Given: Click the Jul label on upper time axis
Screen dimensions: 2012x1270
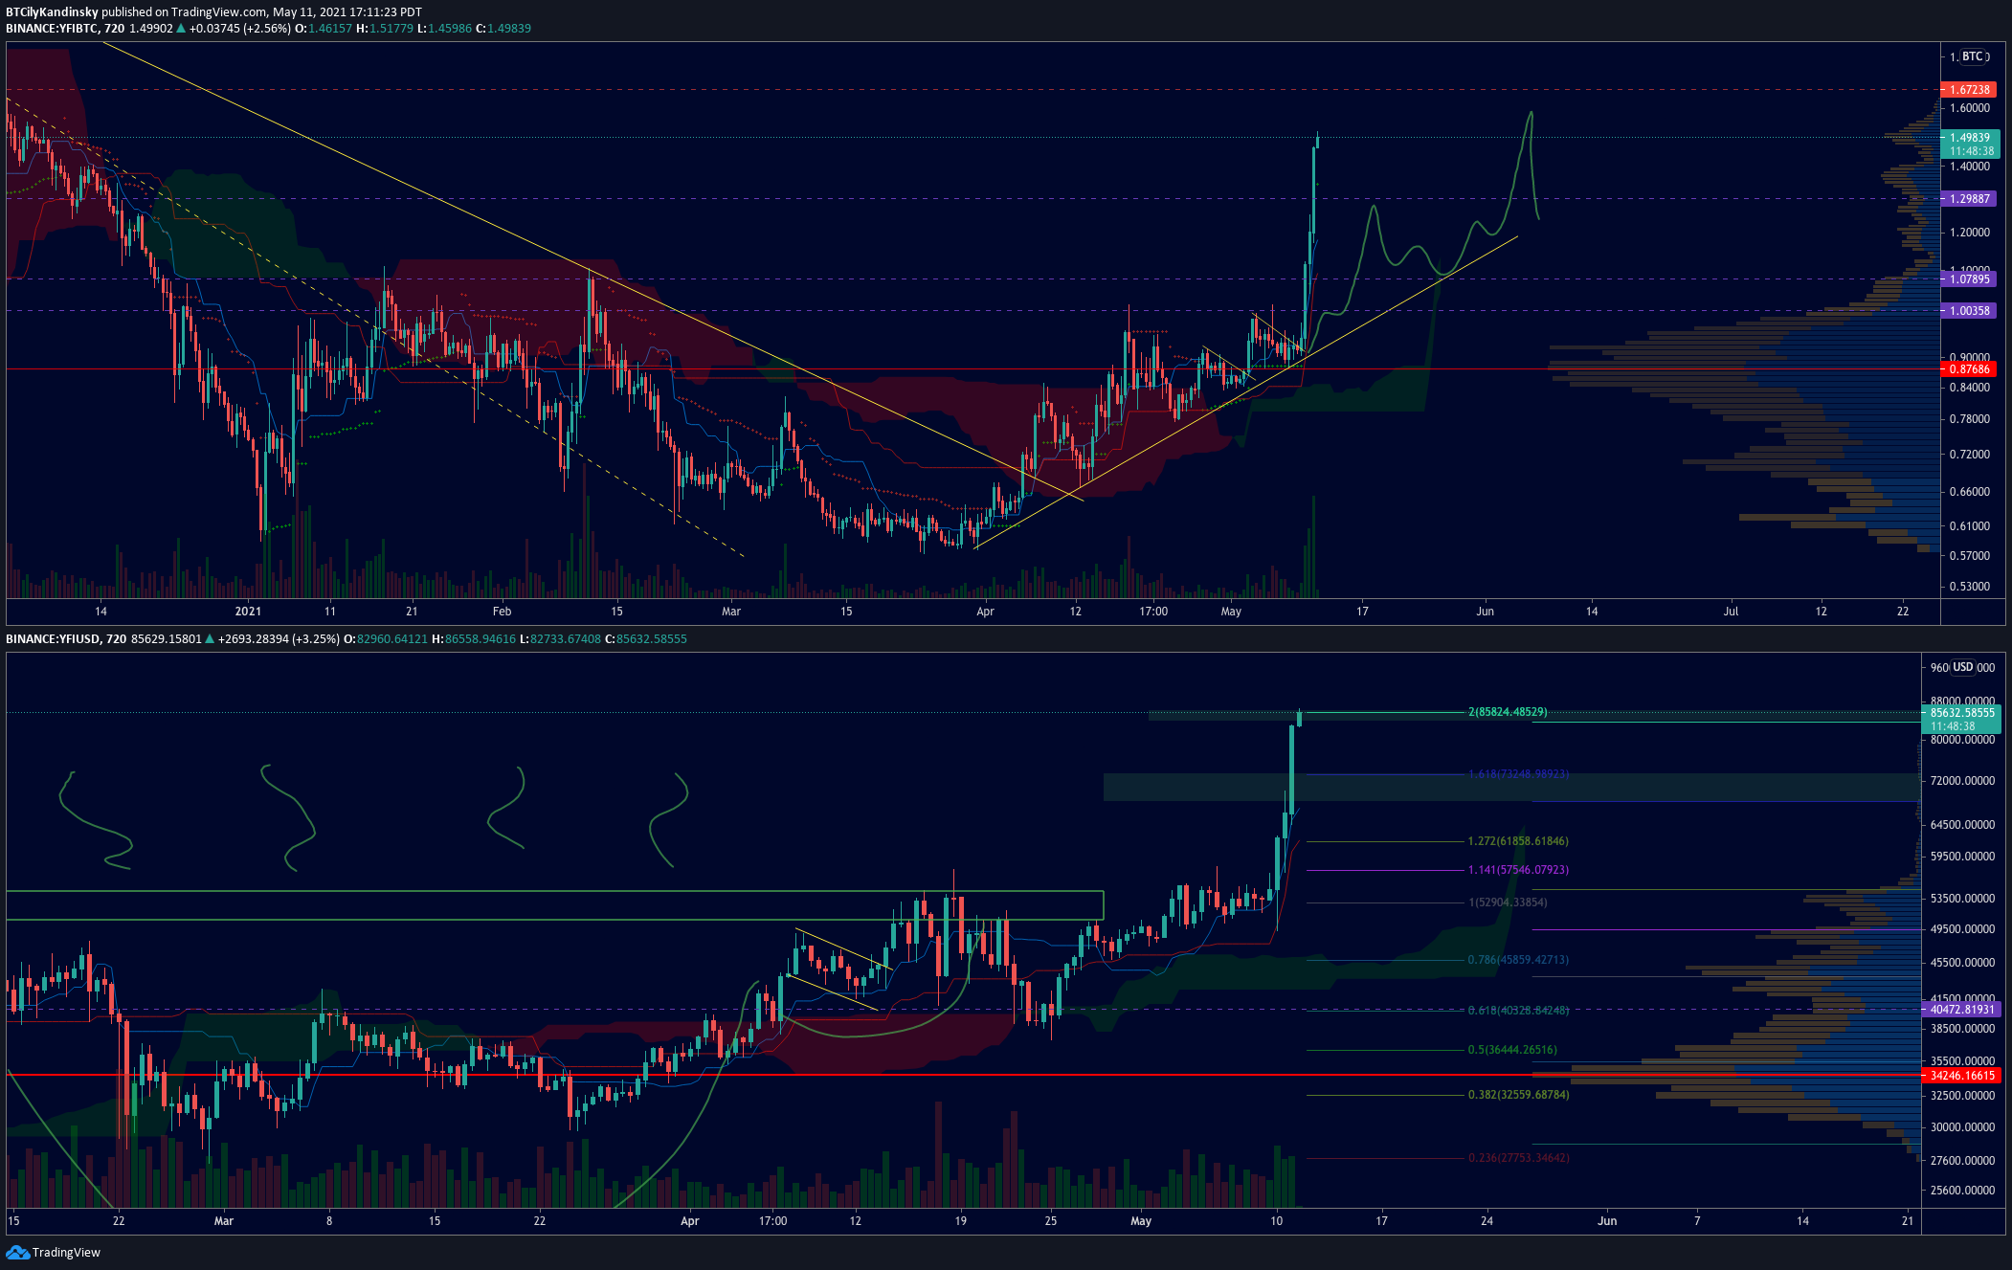Looking at the screenshot, I should click(1731, 612).
